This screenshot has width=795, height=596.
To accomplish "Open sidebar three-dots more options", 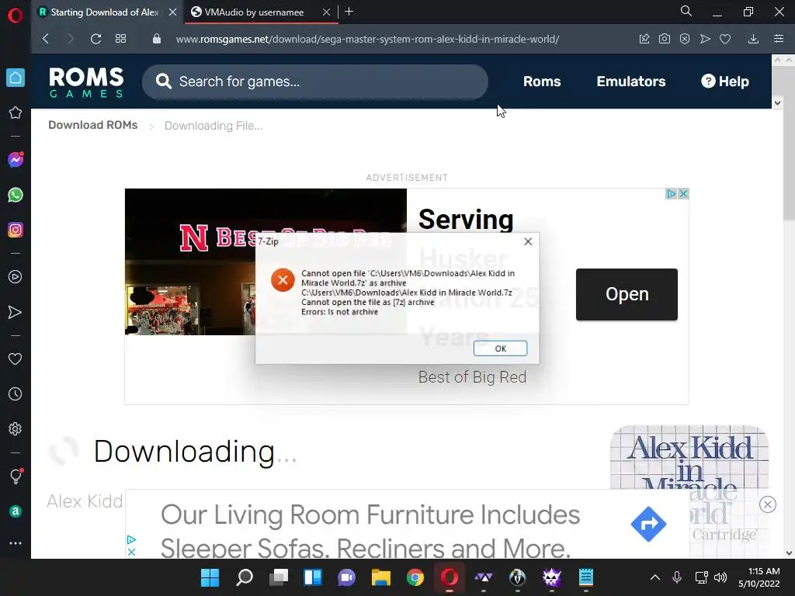I will pos(16,542).
